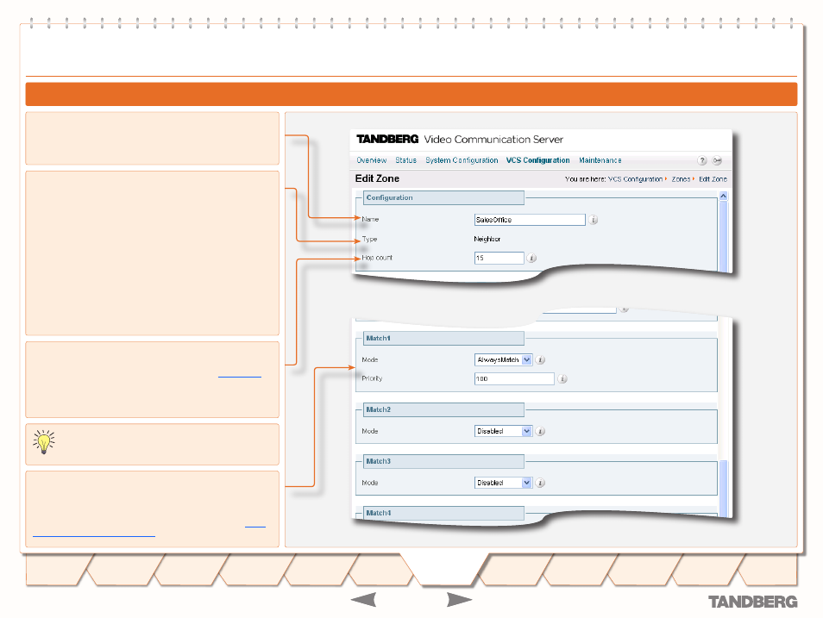Follow the VCS Configuration breadcrumb link

(636, 179)
